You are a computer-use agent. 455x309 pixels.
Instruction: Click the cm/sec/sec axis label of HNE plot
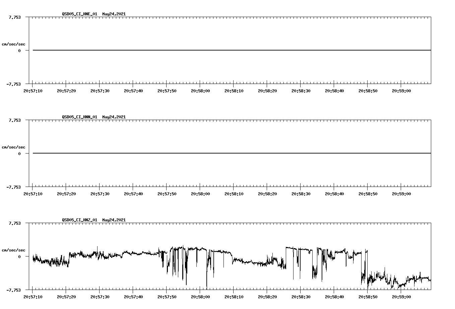click(14, 44)
